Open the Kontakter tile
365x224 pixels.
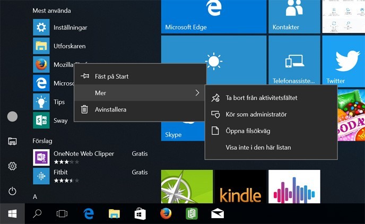294,16
